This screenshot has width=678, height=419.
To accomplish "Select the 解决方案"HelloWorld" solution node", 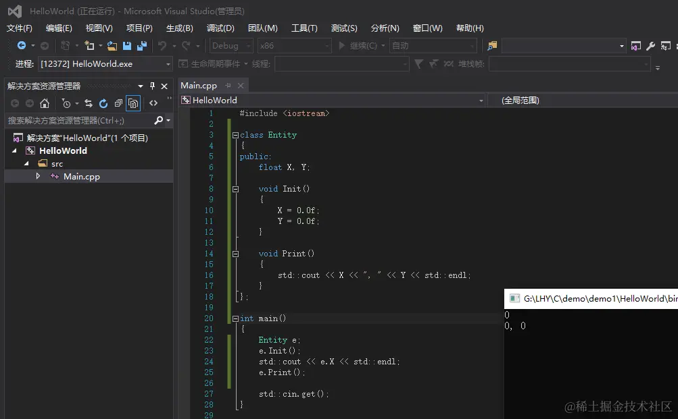I will tap(87, 138).
